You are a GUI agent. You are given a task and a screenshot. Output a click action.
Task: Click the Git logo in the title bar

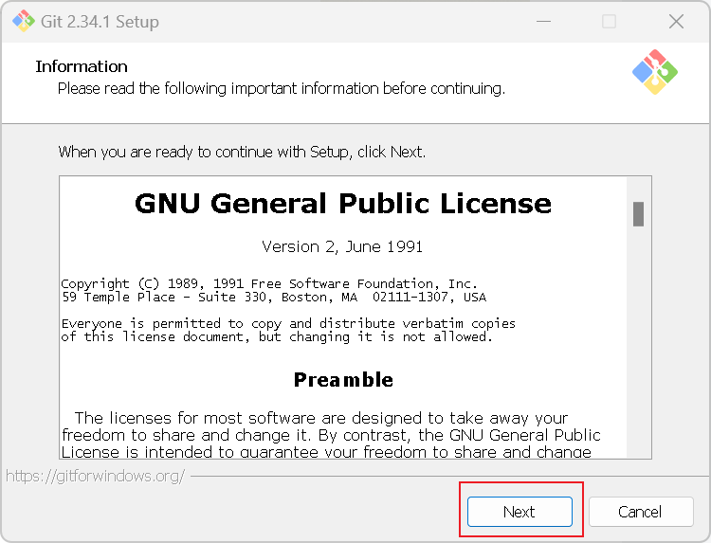coord(23,21)
